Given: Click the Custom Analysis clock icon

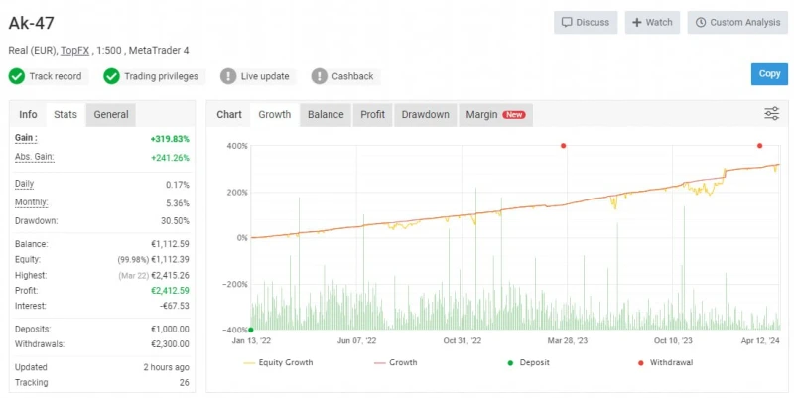Looking at the screenshot, I should 699,22.
